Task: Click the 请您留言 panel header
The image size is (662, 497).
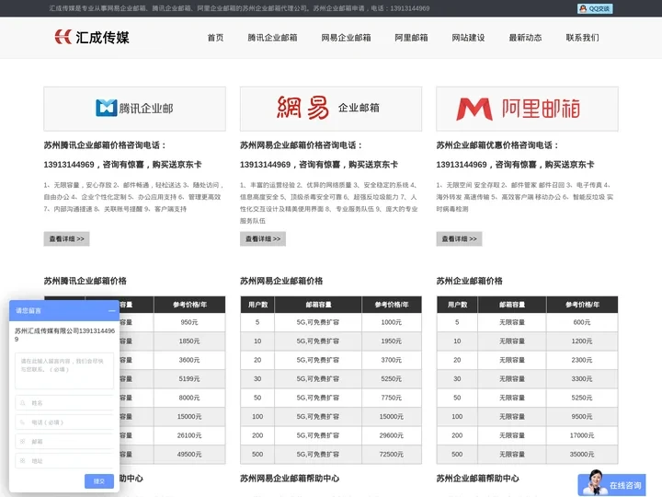Action: tap(64, 311)
